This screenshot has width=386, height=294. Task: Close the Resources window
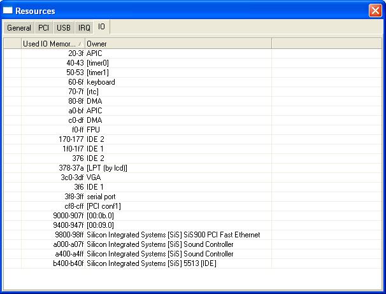click(x=375, y=11)
